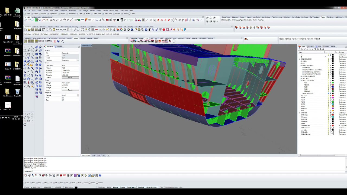347x195 pixels.
Task: Expand the SHELL layer tree node
Action: tap(301, 61)
